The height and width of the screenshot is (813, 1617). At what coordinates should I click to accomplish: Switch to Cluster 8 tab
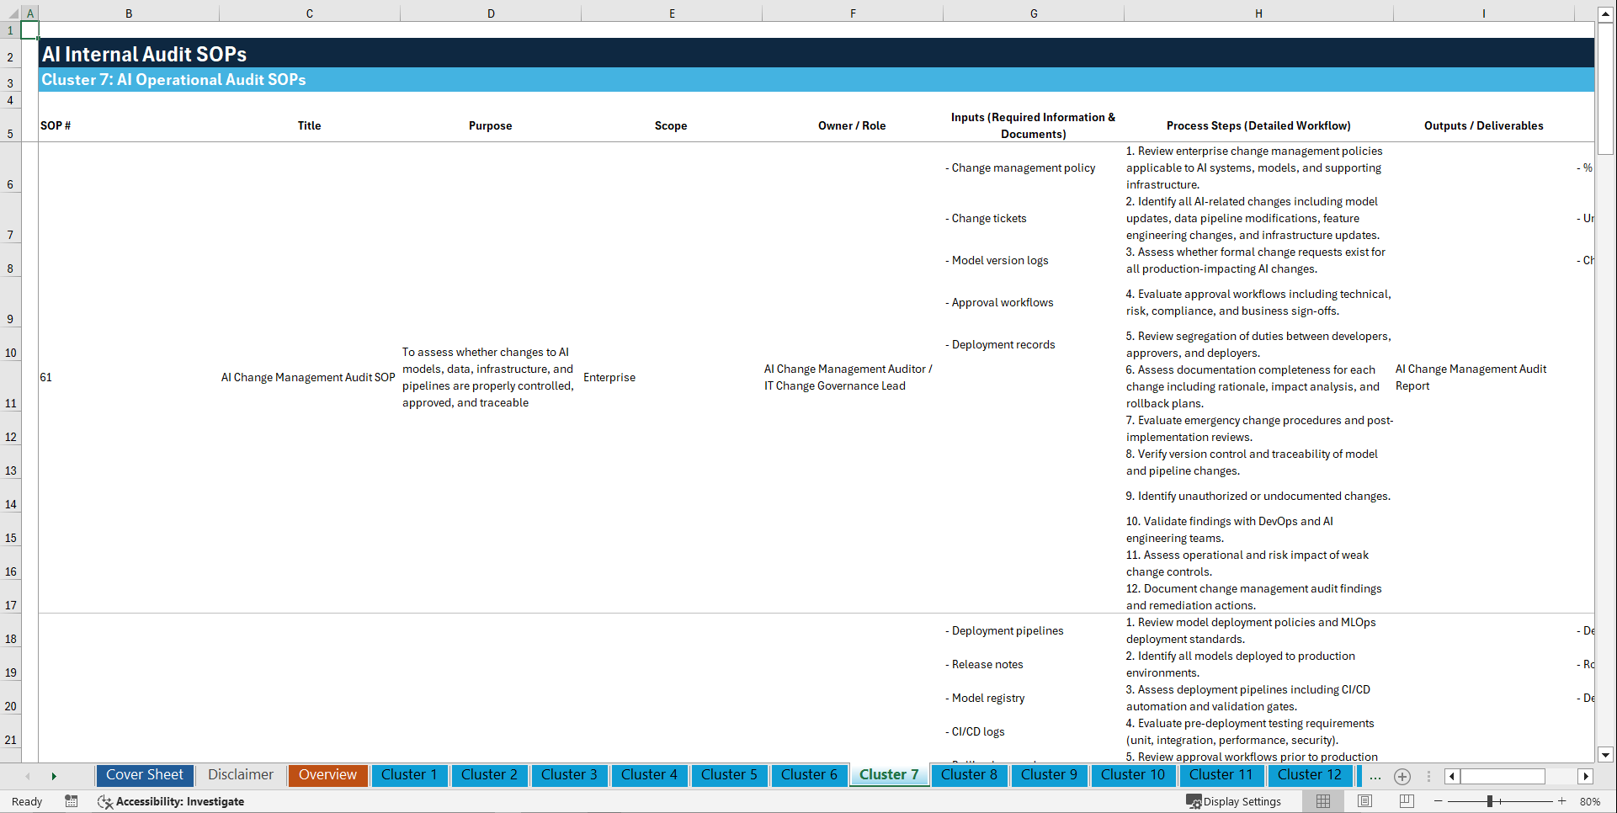click(969, 775)
